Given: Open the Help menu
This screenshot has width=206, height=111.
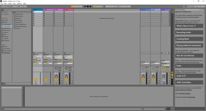Looking at the screenshot, I should click(x=24, y=3).
